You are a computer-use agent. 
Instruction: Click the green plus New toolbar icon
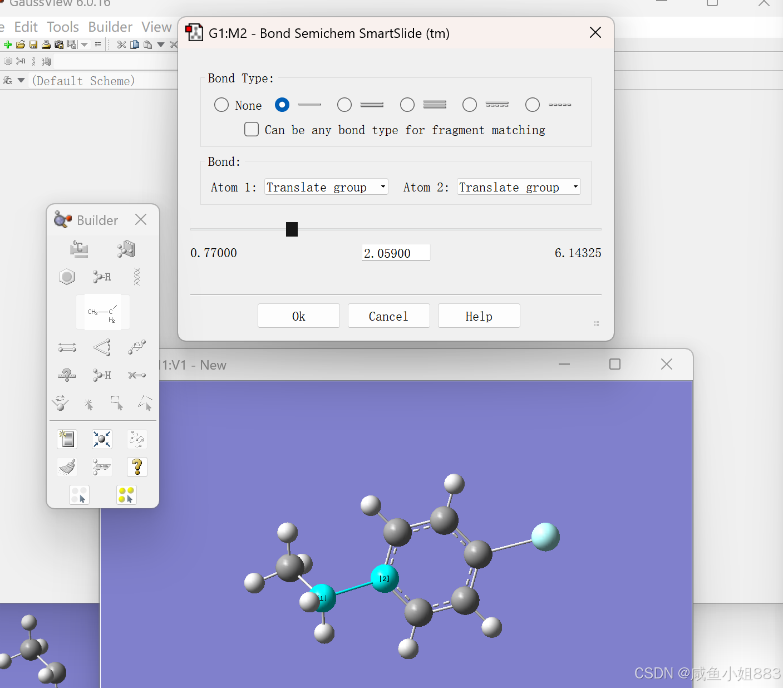point(7,45)
